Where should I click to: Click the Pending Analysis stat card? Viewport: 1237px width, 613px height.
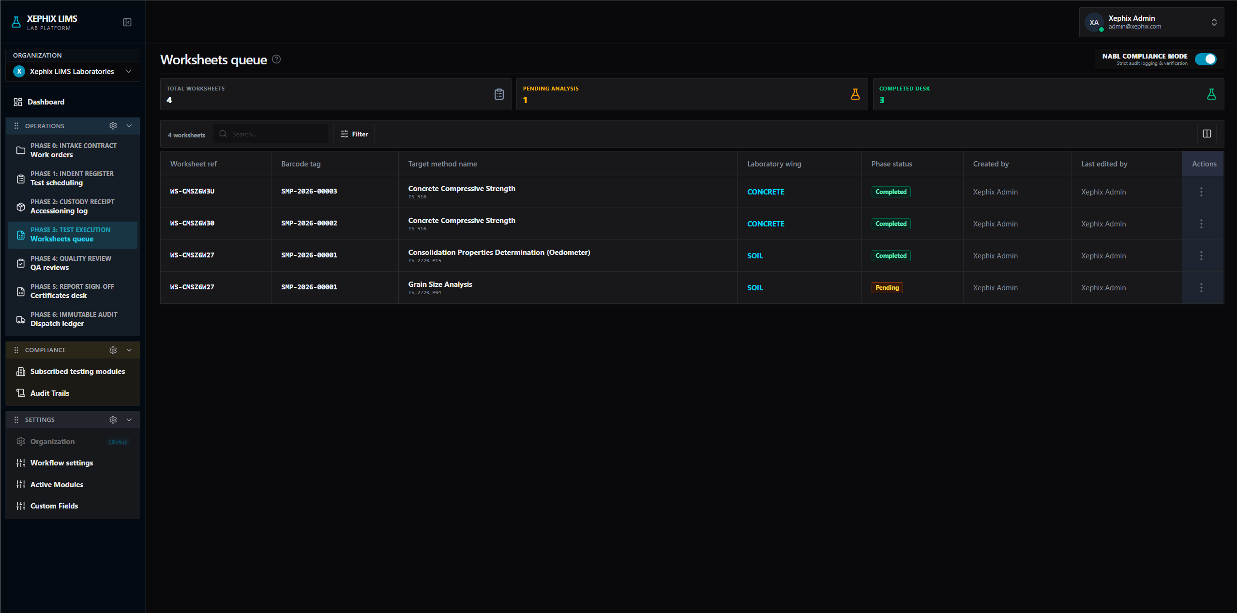coord(692,94)
